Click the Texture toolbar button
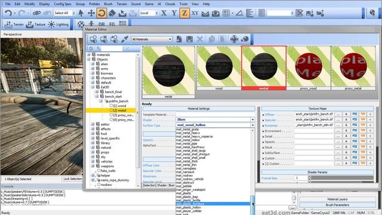 coord(36,24)
